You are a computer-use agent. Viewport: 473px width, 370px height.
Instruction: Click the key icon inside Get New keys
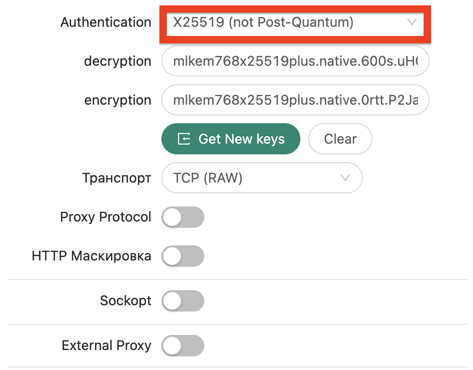184,139
